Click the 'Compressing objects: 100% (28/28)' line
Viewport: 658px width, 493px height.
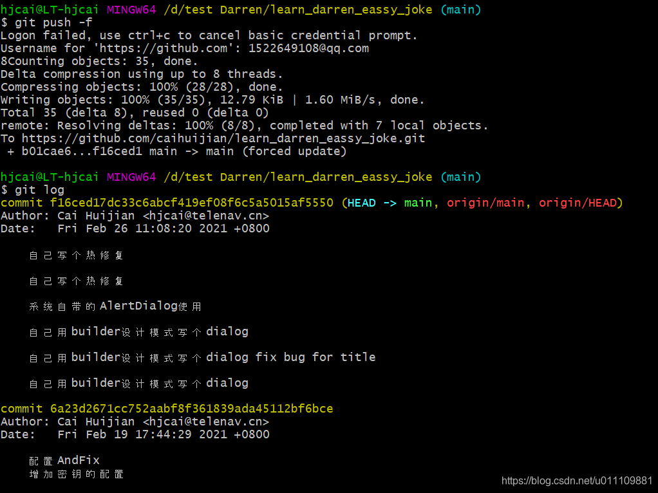point(142,88)
